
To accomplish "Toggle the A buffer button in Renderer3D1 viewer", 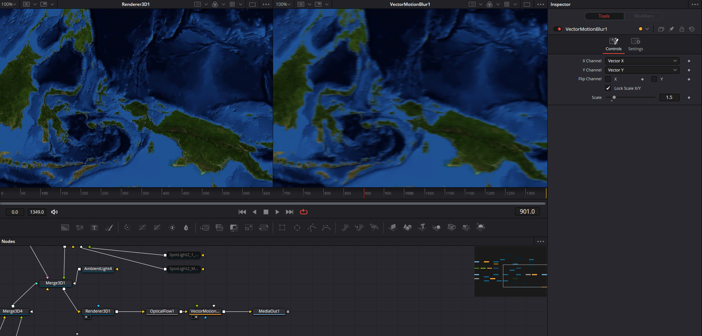I will [x=26, y=4].
